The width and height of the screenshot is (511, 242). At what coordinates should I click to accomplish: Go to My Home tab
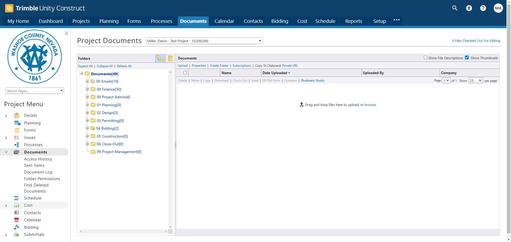(x=18, y=21)
